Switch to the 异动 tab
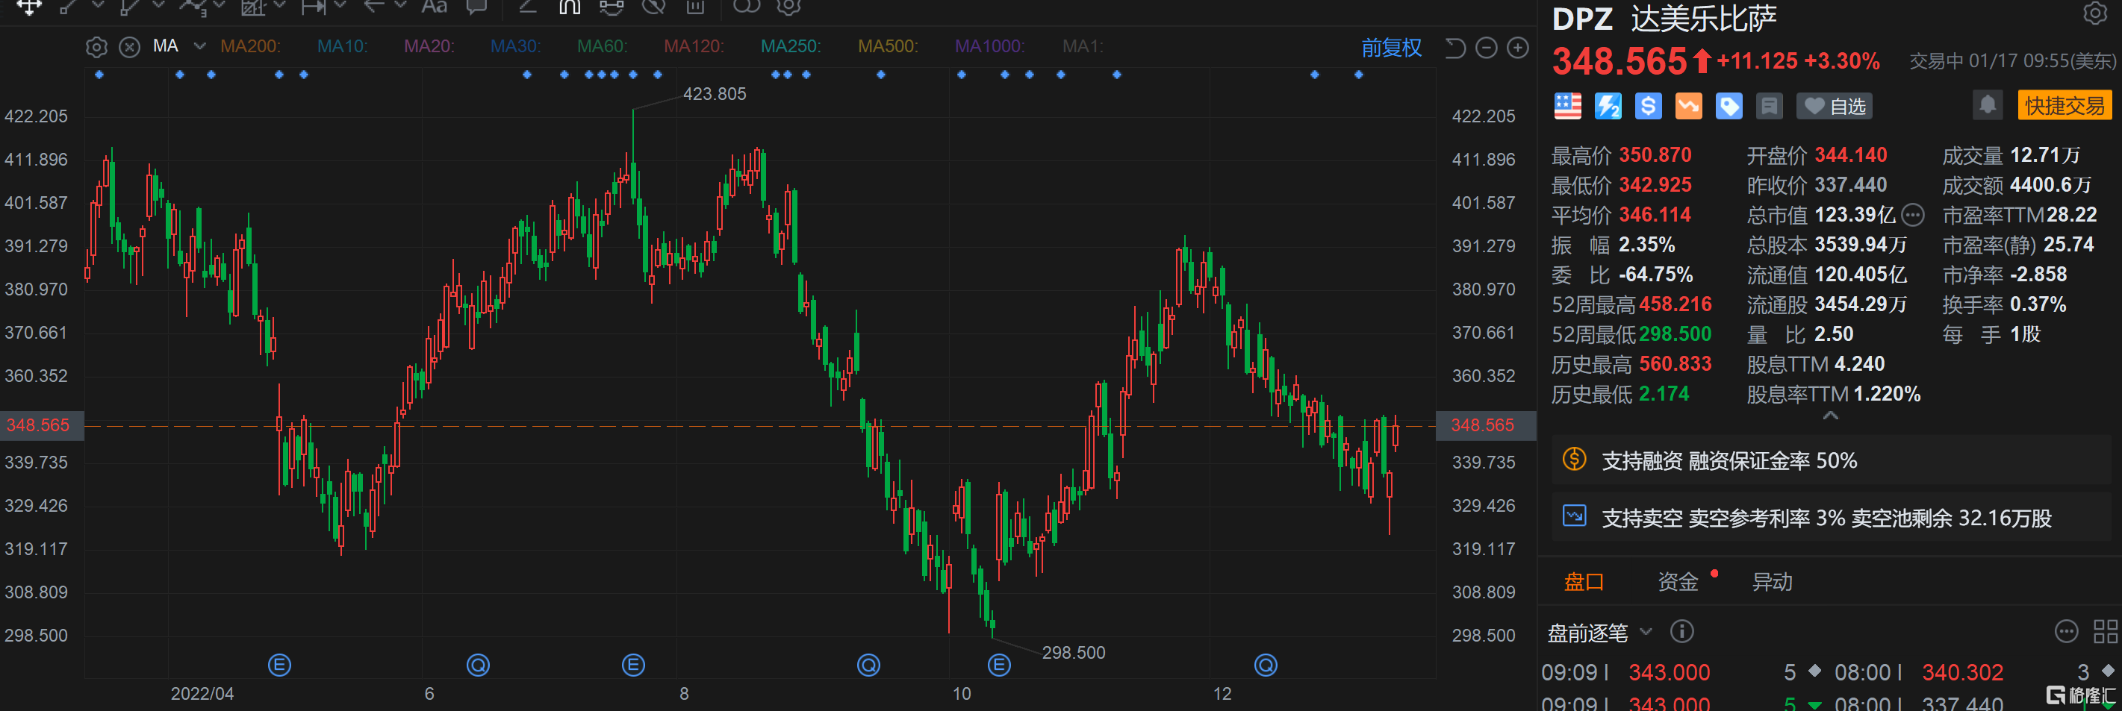Image resolution: width=2122 pixels, height=711 pixels. [x=1771, y=582]
